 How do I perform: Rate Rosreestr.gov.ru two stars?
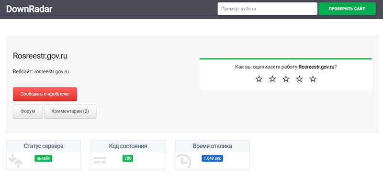(272, 79)
